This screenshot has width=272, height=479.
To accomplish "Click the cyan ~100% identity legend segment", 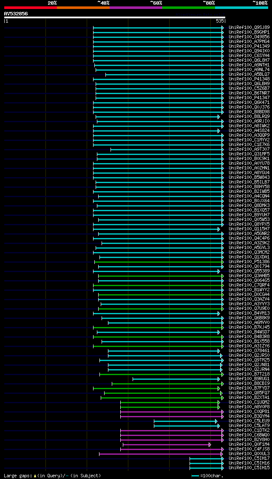I will [x=241, y=7].
